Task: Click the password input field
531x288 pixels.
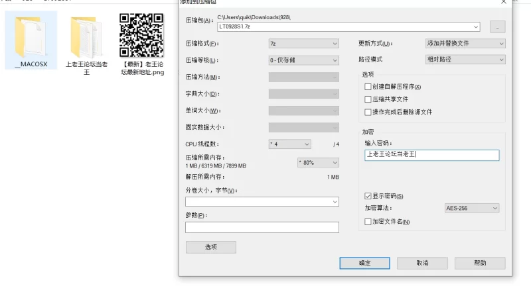Action: (x=431, y=155)
